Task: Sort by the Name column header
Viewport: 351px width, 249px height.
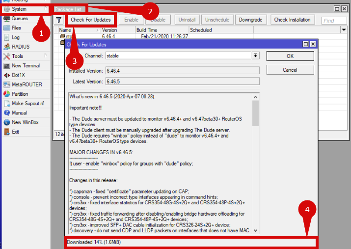Action: (79, 30)
